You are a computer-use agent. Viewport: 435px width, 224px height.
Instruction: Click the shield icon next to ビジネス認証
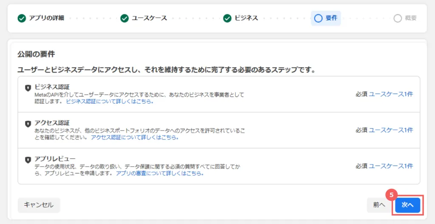tap(28, 88)
